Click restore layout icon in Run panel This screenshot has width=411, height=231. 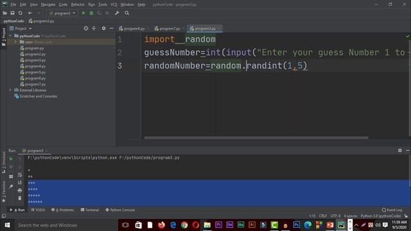[11, 177]
